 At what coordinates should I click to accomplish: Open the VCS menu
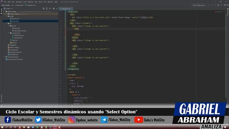tap(45, 2)
